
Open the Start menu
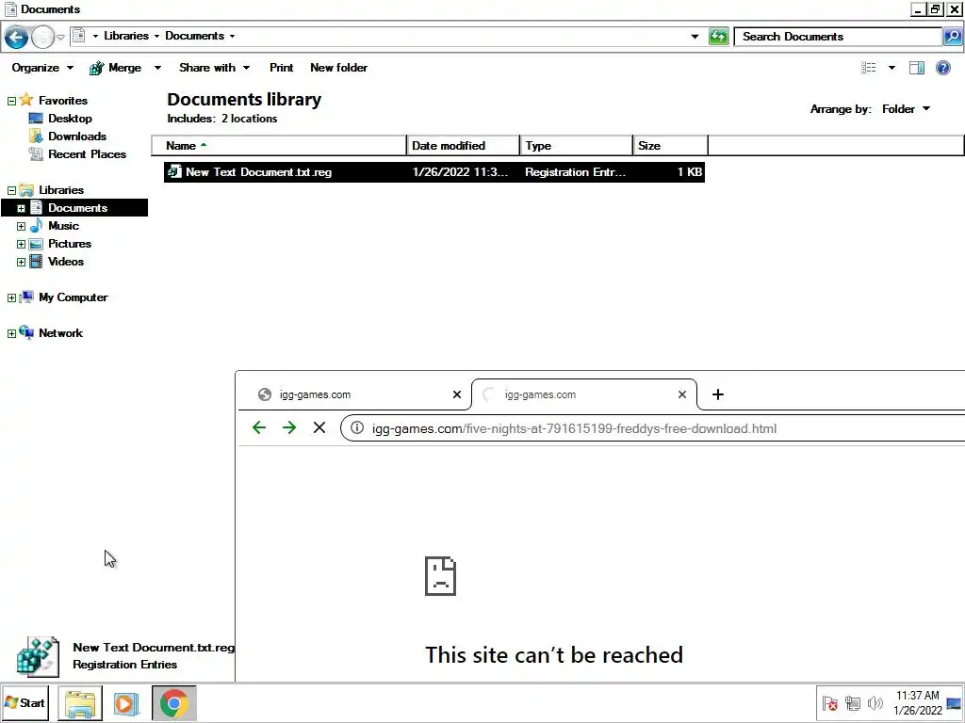25,702
